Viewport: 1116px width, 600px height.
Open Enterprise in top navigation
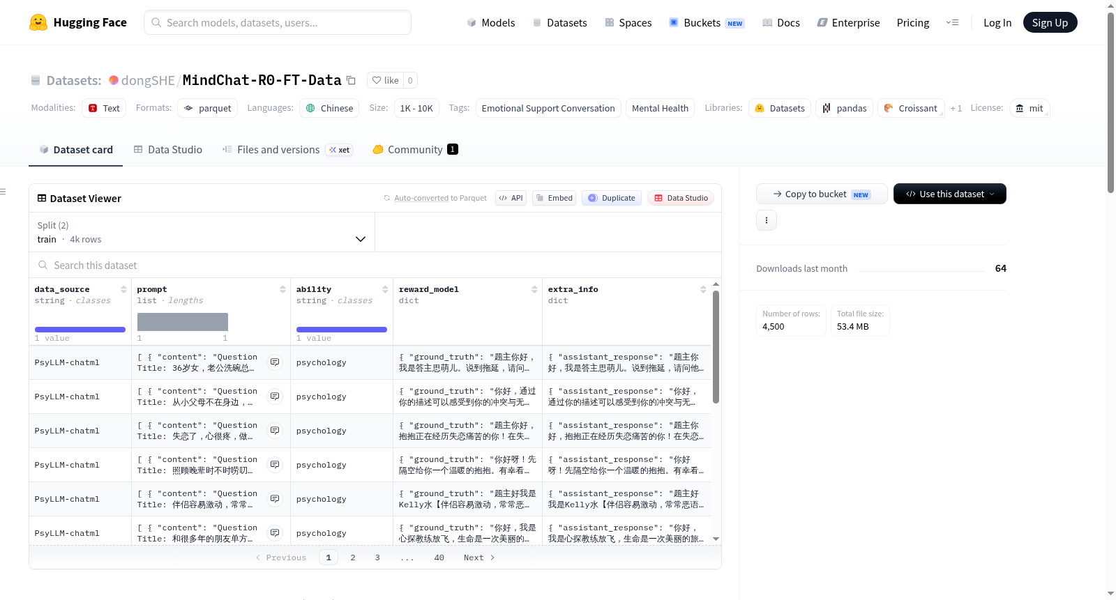coord(848,22)
